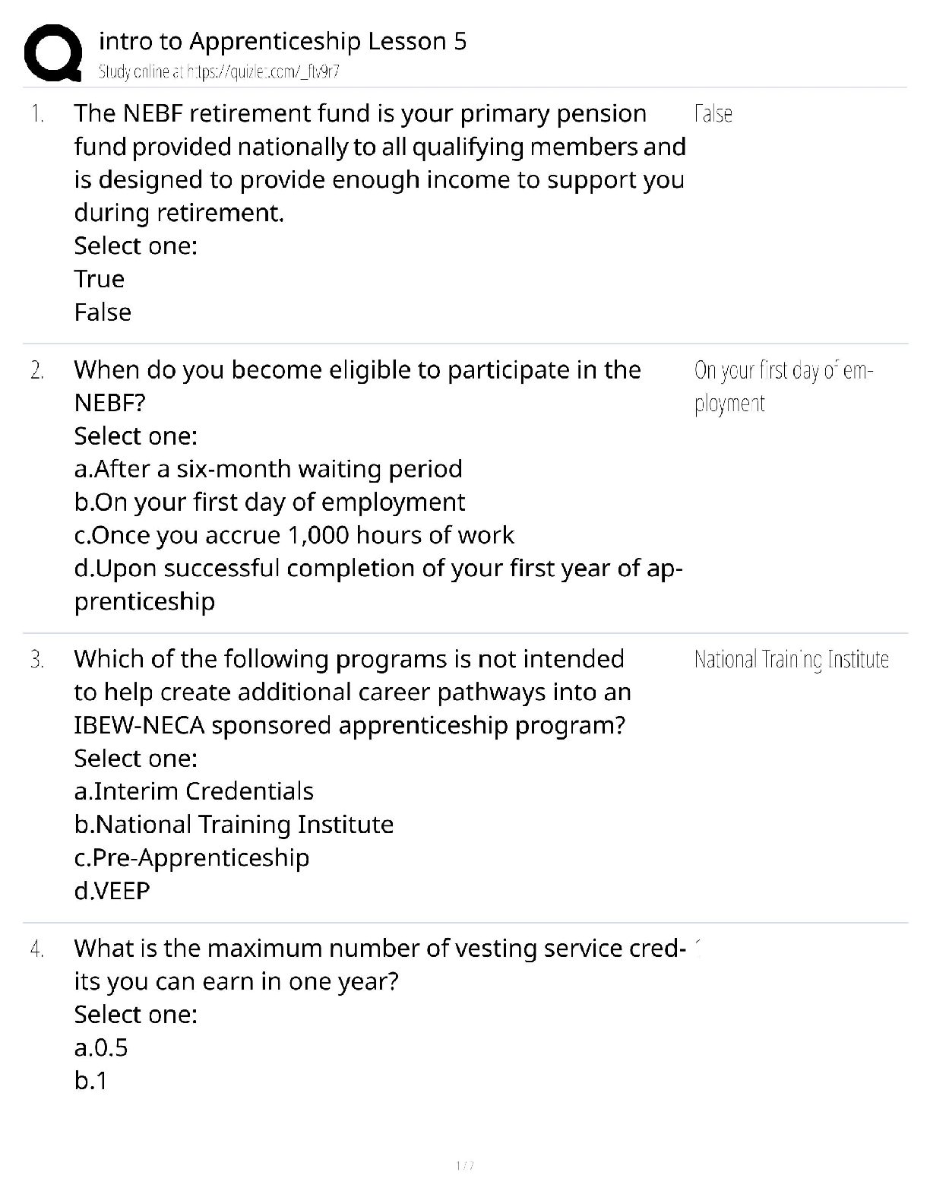The image size is (930, 1204).
Task: Click the answer 'On your first day of employment'
Action: pyautogui.click(x=783, y=386)
